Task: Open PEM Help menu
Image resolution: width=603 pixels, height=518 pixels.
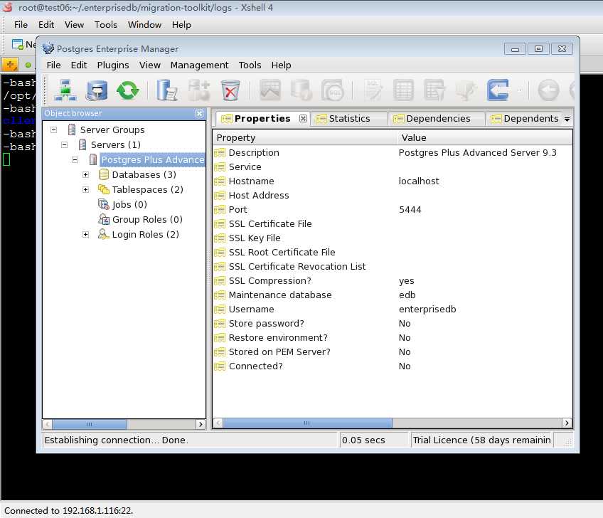Action: pyautogui.click(x=281, y=65)
